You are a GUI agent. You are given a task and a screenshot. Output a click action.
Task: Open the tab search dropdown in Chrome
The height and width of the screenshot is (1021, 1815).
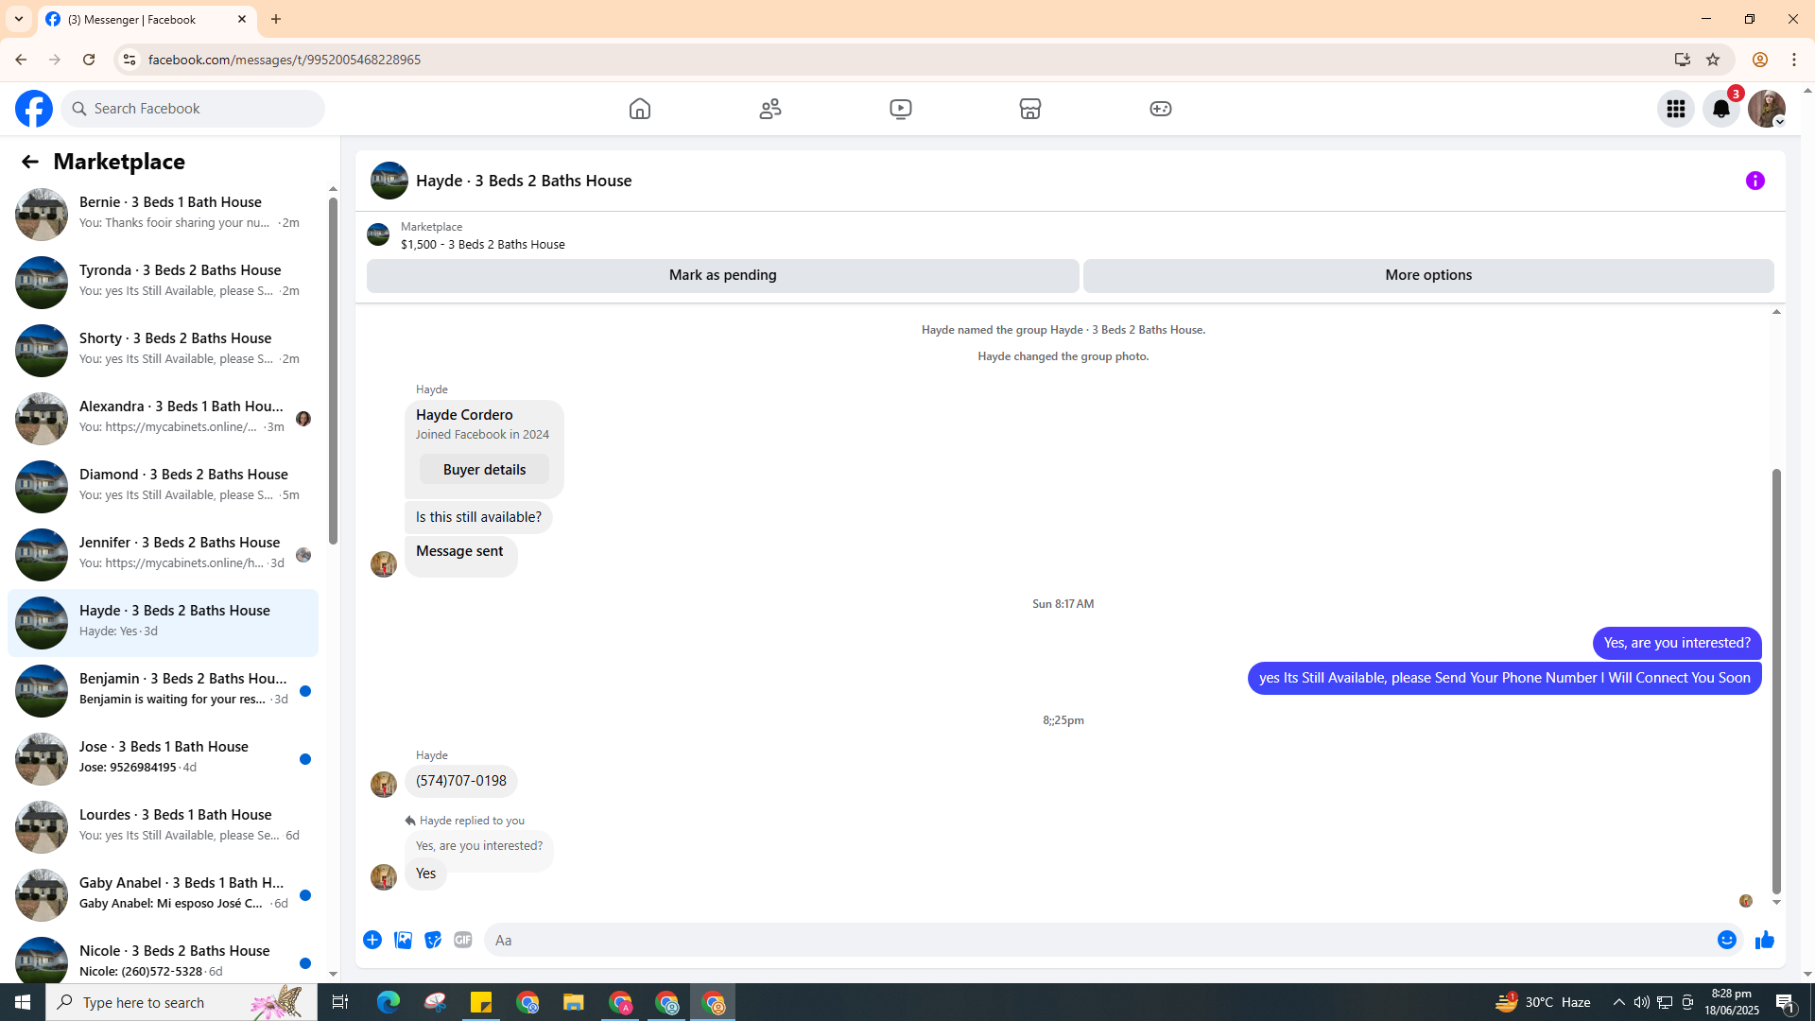click(x=19, y=19)
